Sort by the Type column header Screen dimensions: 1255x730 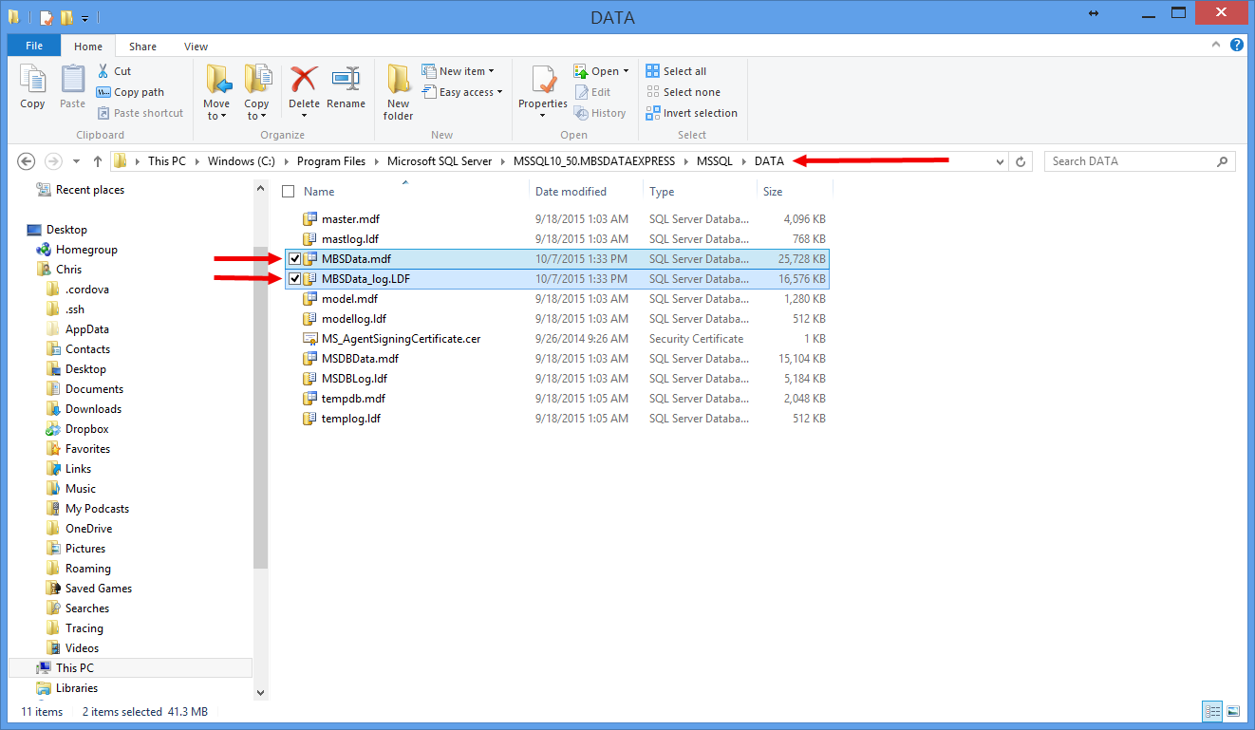click(662, 192)
